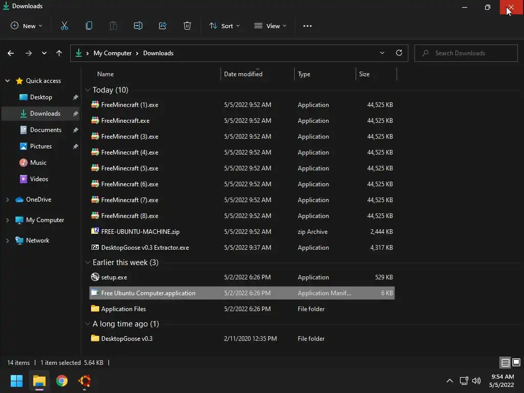Image resolution: width=524 pixels, height=393 pixels.
Task: Switch to details view layout icon
Action: (505, 362)
